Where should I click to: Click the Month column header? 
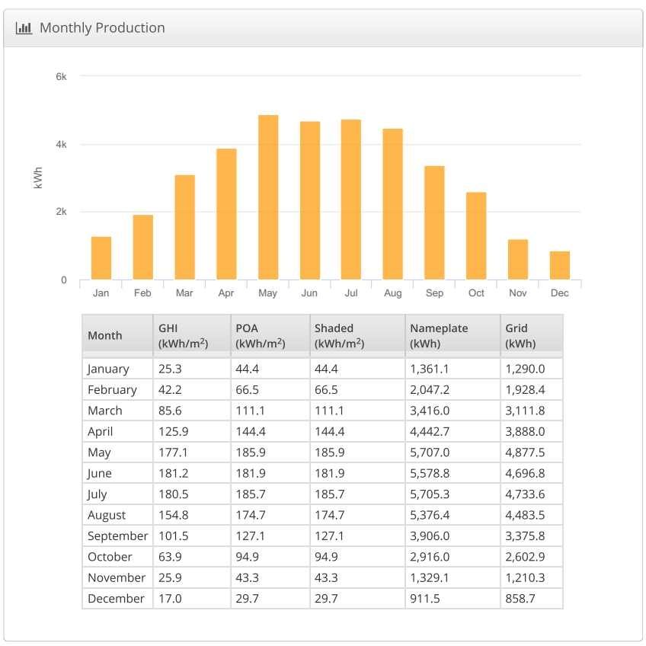pos(105,335)
